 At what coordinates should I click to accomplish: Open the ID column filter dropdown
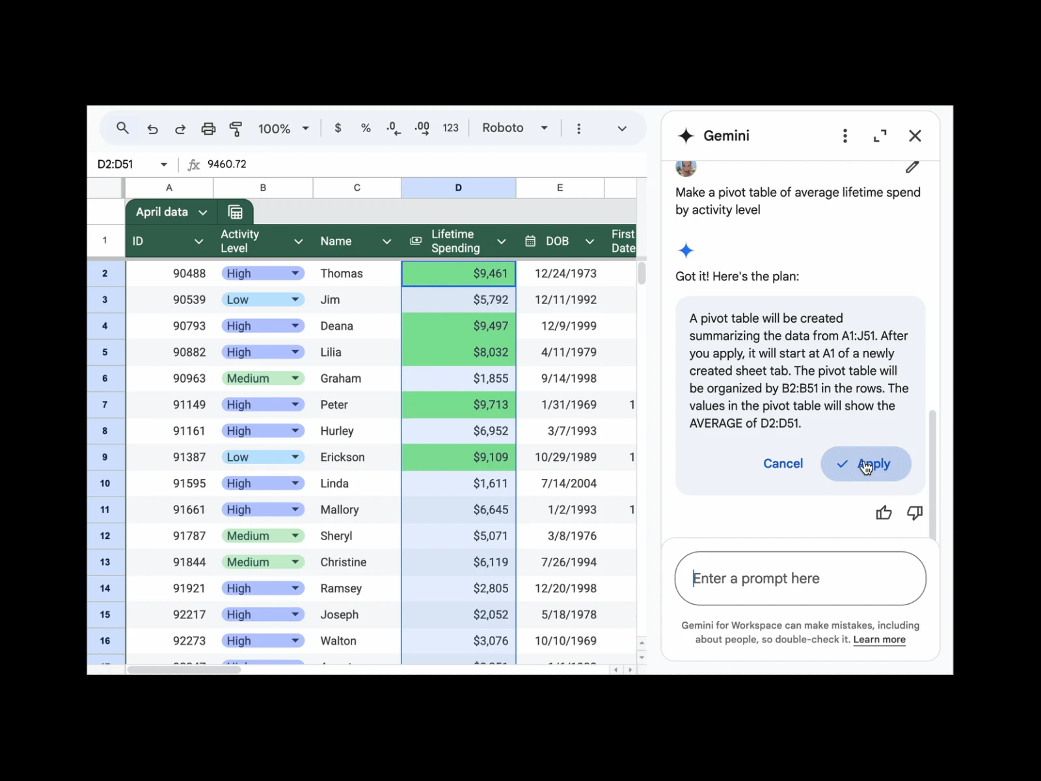[x=199, y=241]
